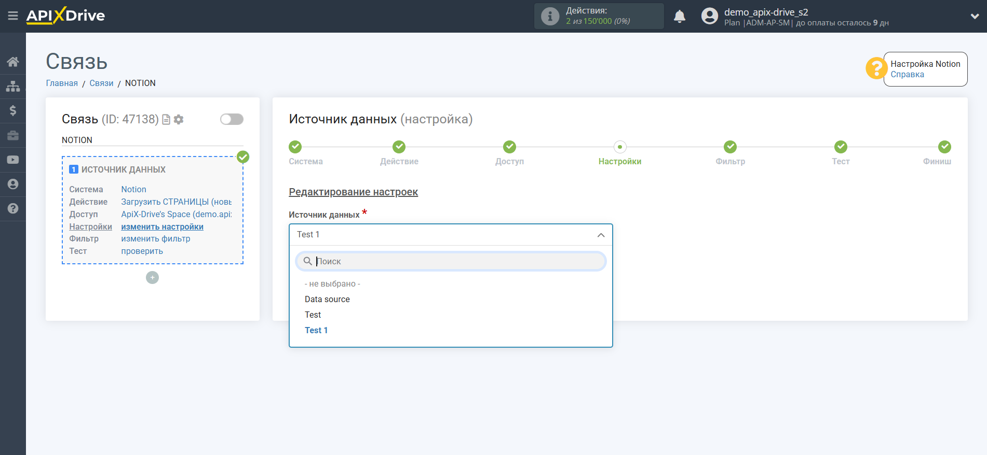Click the gear icon next to connection ID

179,120
